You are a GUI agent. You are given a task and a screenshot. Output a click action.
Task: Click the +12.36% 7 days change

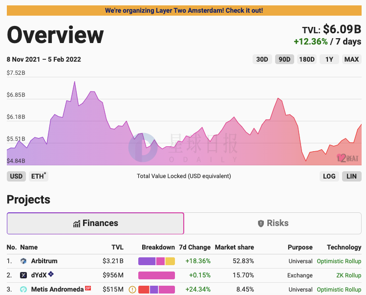(327, 42)
